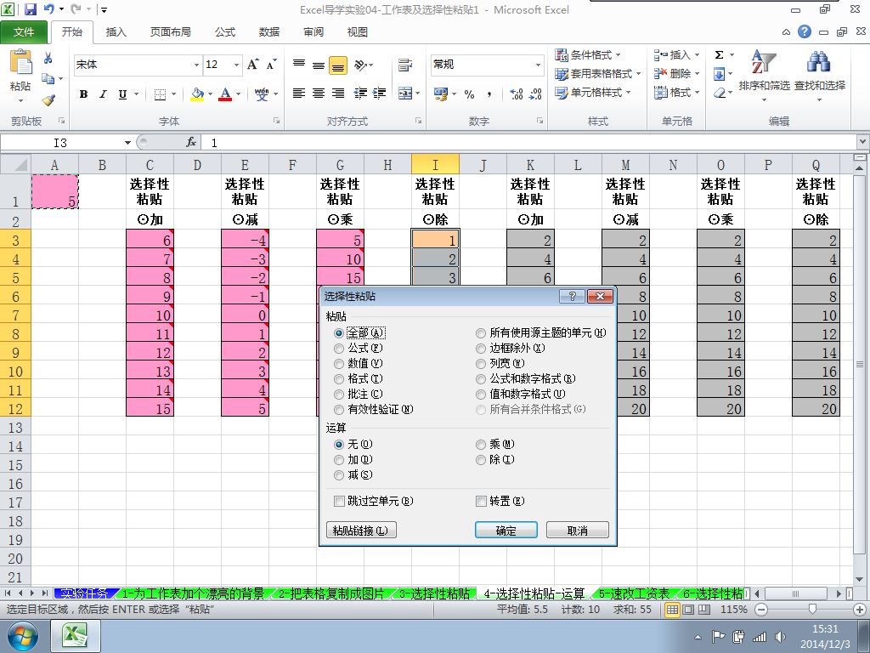Image resolution: width=870 pixels, height=653 pixels.
Task: Select the 批注 paste radio option
Action: pos(339,395)
